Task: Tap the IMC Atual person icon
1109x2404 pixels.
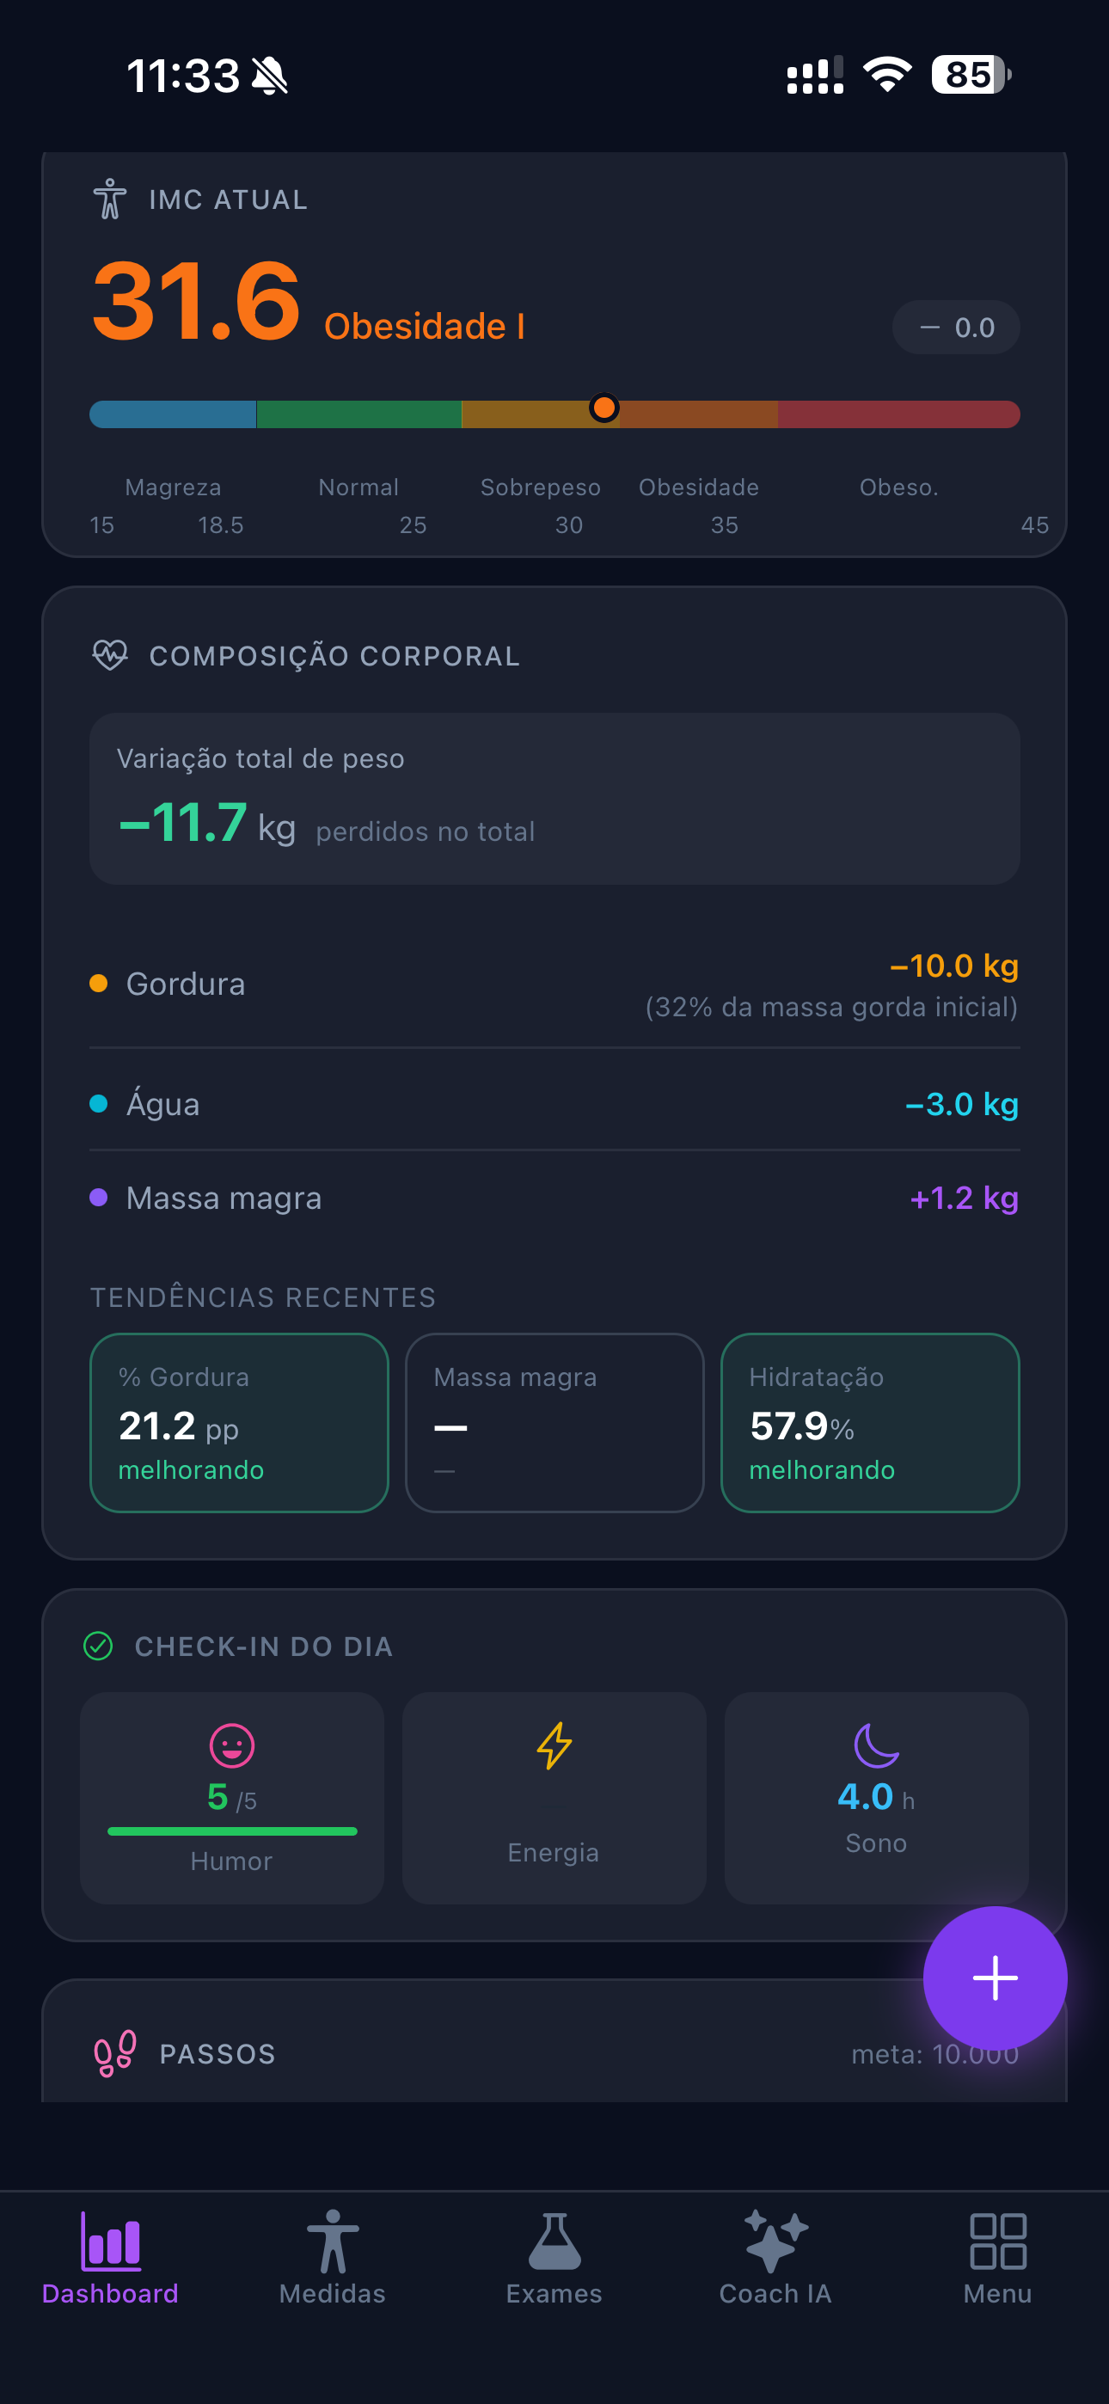Action: [x=110, y=199]
